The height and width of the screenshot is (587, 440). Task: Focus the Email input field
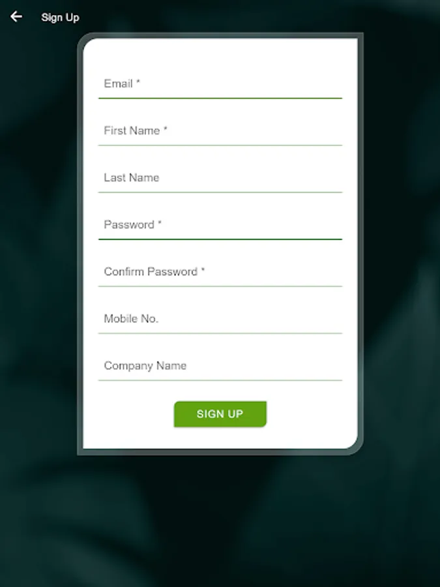[220, 84]
